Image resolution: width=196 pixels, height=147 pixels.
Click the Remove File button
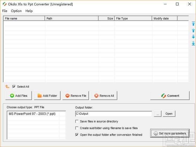(x=76, y=96)
